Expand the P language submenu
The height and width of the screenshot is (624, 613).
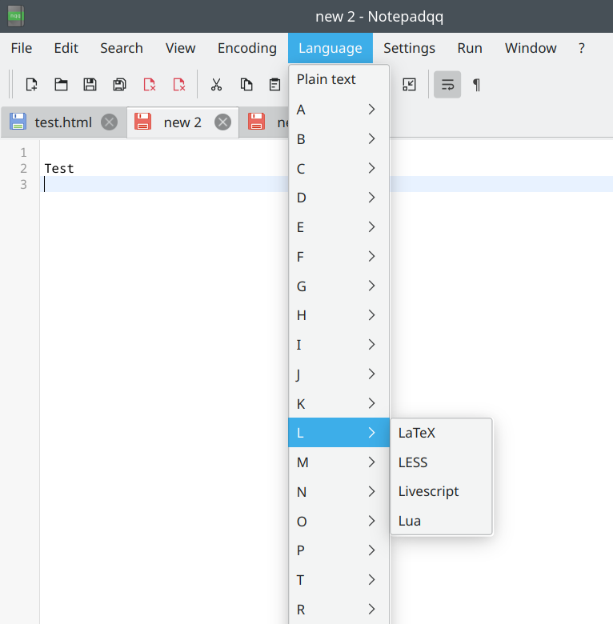pyautogui.click(x=339, y=550)
